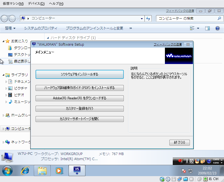Screen dimensions: 224x182
Task: Select the ピクチャ library
Action: click(x=18, y=88)
